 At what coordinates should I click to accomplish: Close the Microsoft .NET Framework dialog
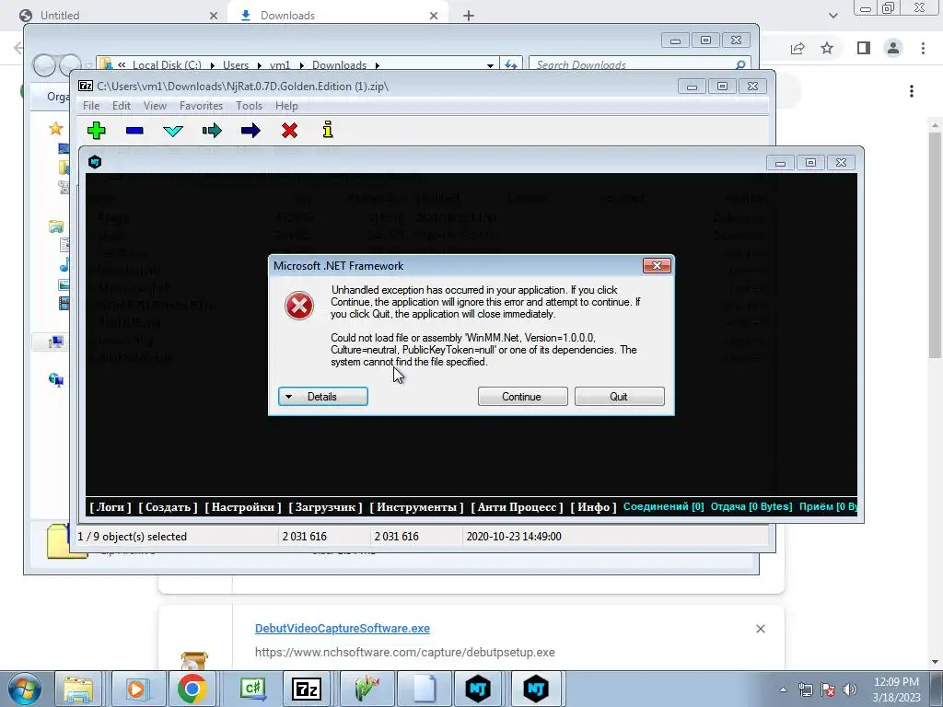(657, 266)
